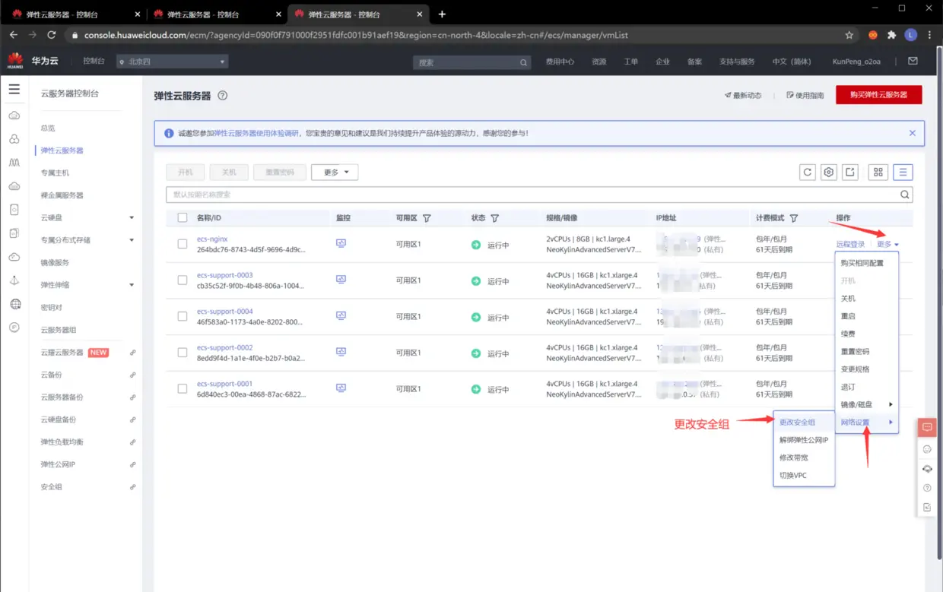Image resolution: width=943 pixels, height=592 pixels.
Task: Open the 中文（简体） language selector
Action: point(792,62)
